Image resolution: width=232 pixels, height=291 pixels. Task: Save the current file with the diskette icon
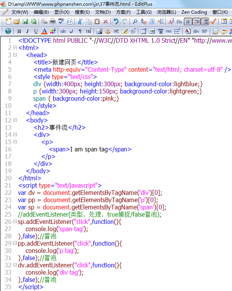(25, 21)
